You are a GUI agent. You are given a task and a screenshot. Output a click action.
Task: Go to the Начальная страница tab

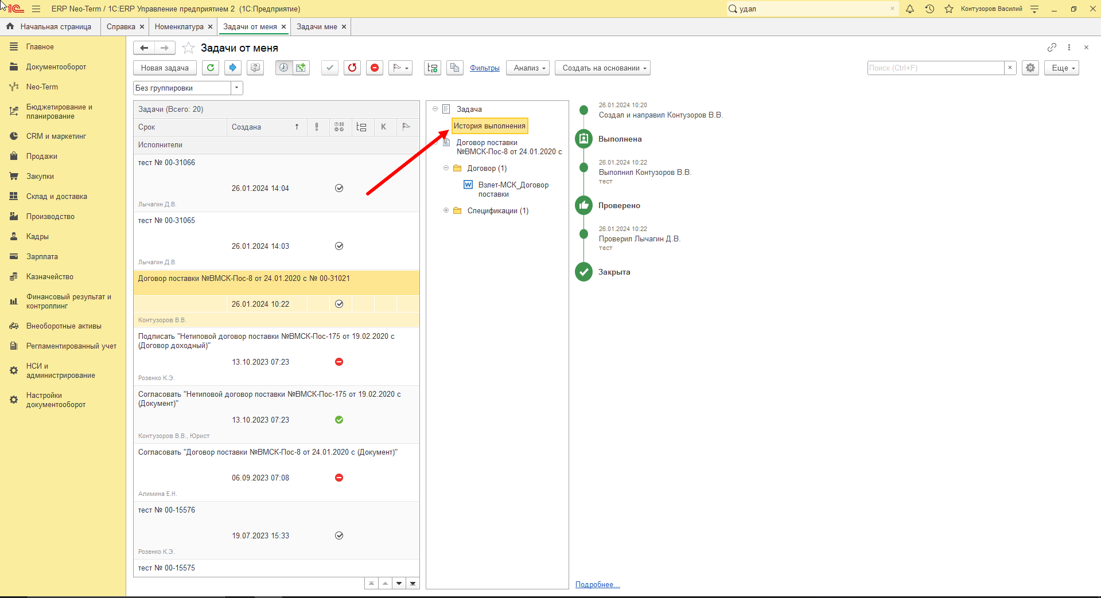coord(50,26)
